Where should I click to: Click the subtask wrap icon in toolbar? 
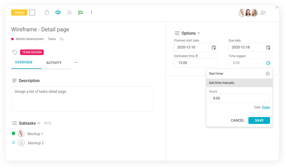point(69,13)
